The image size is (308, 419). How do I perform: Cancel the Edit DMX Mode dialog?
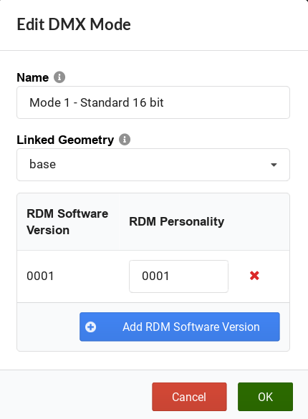click(189, 397)
